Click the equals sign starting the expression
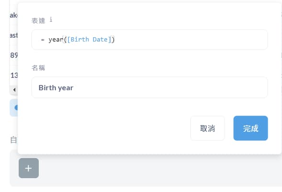Image resolution: width=282 pixels, height=192 pixels. pos(43,40)
